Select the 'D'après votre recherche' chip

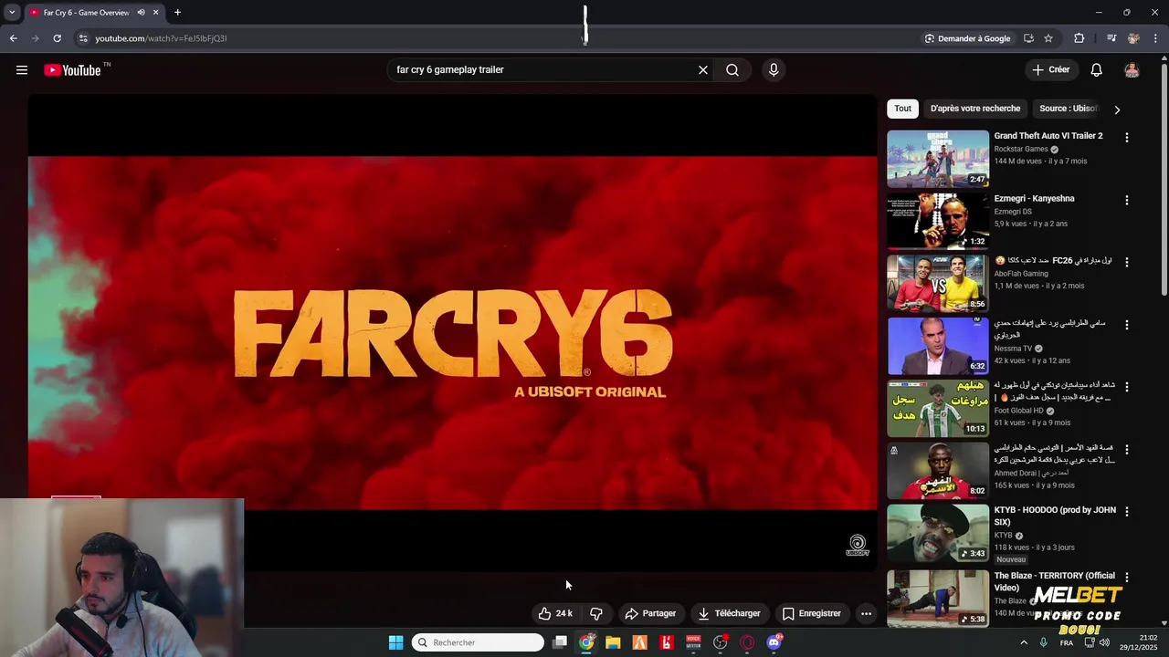[x=975, y=109]
